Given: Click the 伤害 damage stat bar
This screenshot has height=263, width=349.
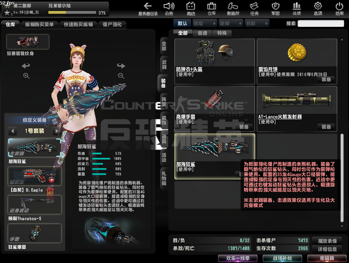Looking at the screenshot, I should (x=97, y=153).
